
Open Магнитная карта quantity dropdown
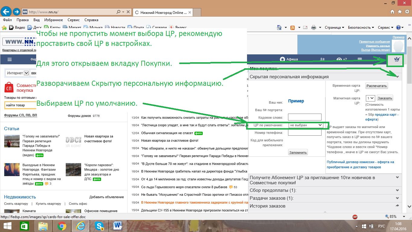tap(370, 98)
